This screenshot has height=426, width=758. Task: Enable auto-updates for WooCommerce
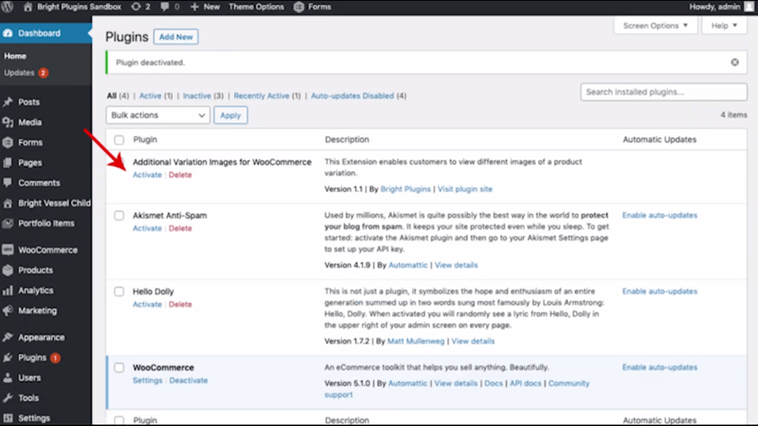659,367
